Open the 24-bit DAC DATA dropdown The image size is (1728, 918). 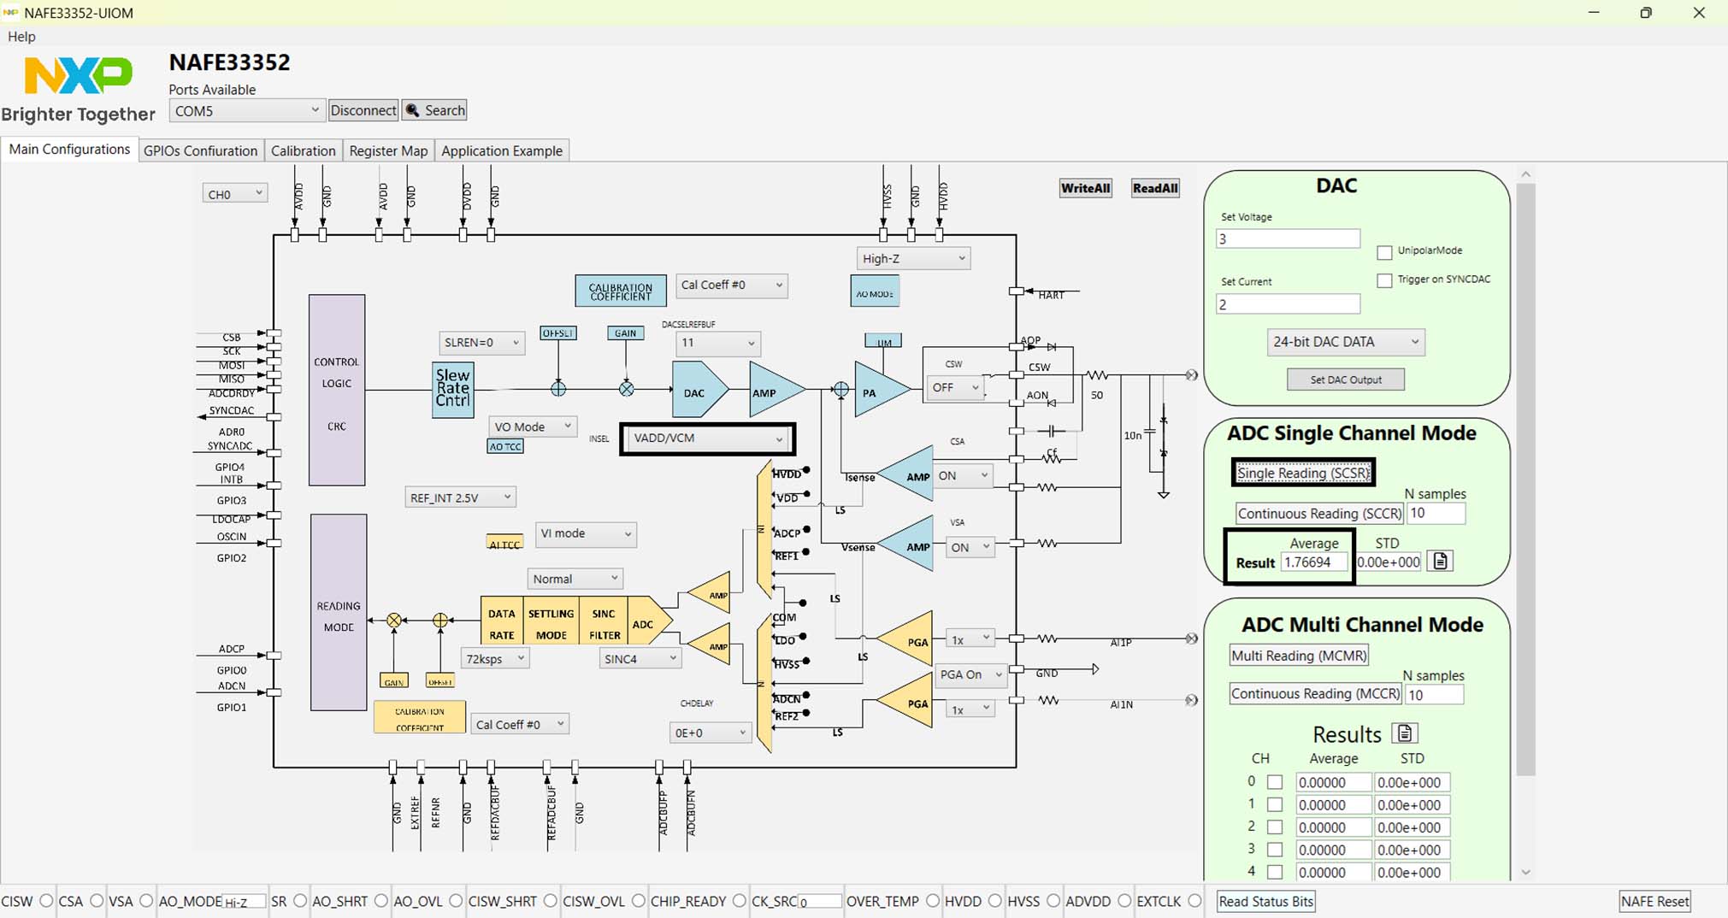1345,342
